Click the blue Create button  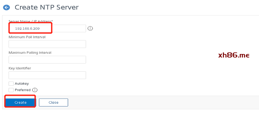[20, 102]
